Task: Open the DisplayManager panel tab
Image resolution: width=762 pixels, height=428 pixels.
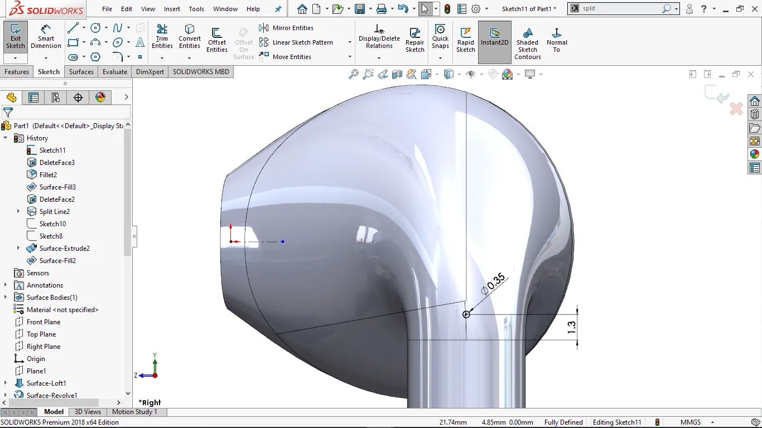Action: pyautogui.click(x=100, y=98)
